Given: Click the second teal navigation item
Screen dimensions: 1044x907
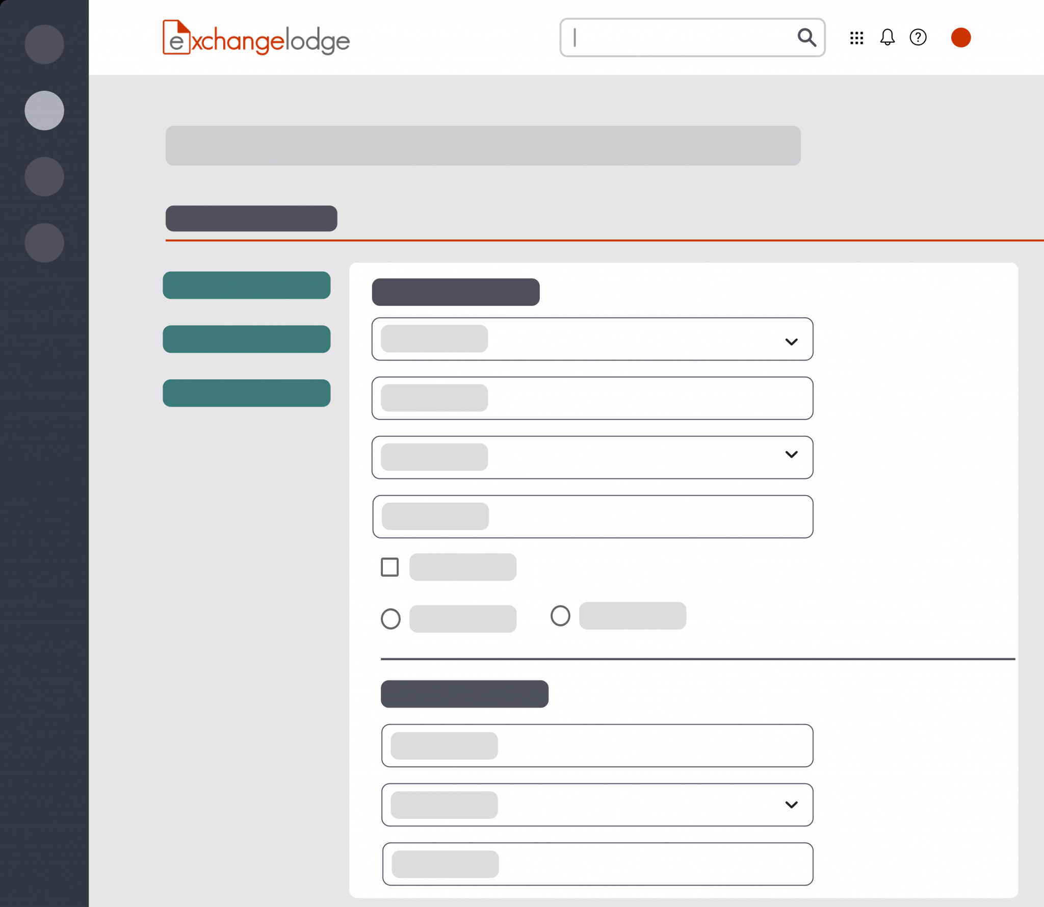Looking at the screenshot, I should pos(247,339).
